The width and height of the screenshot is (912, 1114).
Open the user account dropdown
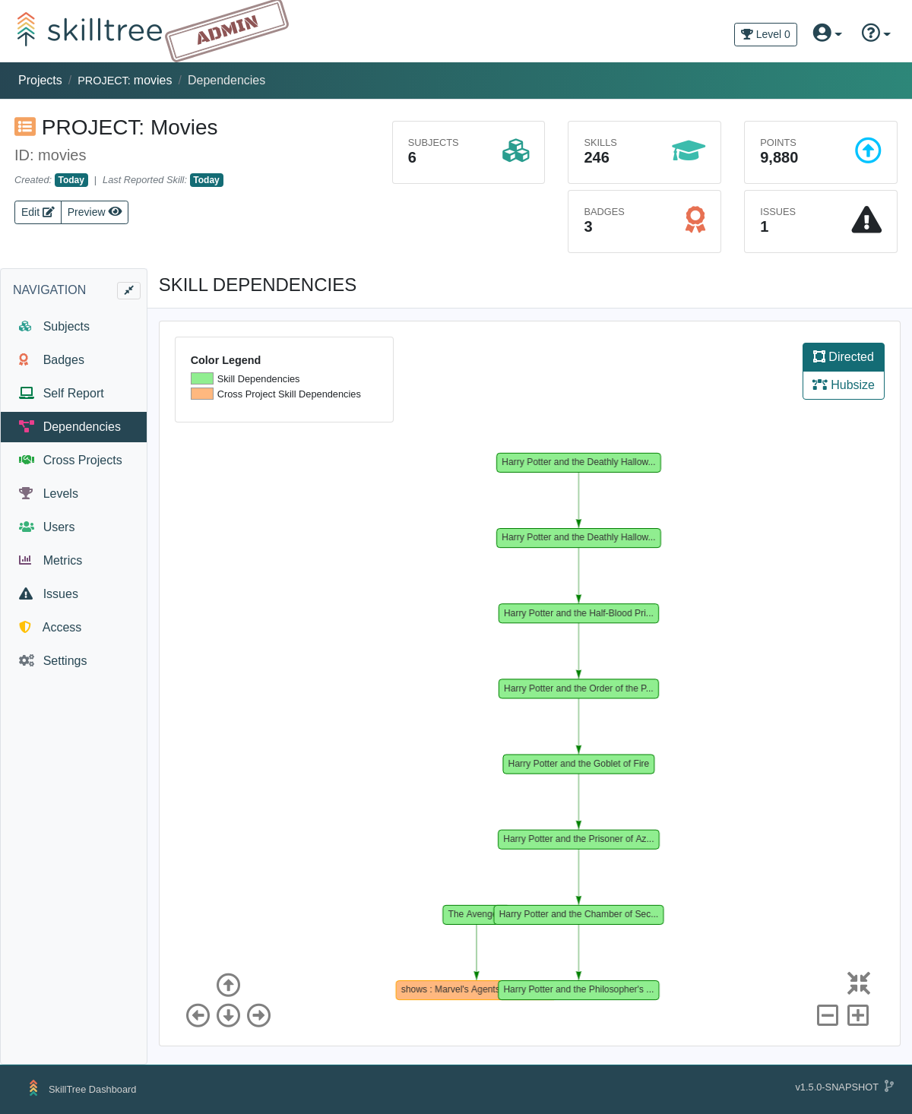point(827,33)
